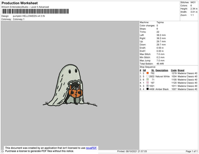Click the 'Brand' column header

click(x=181, y=70)
